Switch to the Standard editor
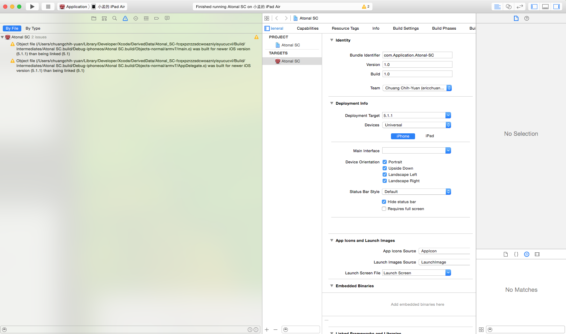 [497, 7]
